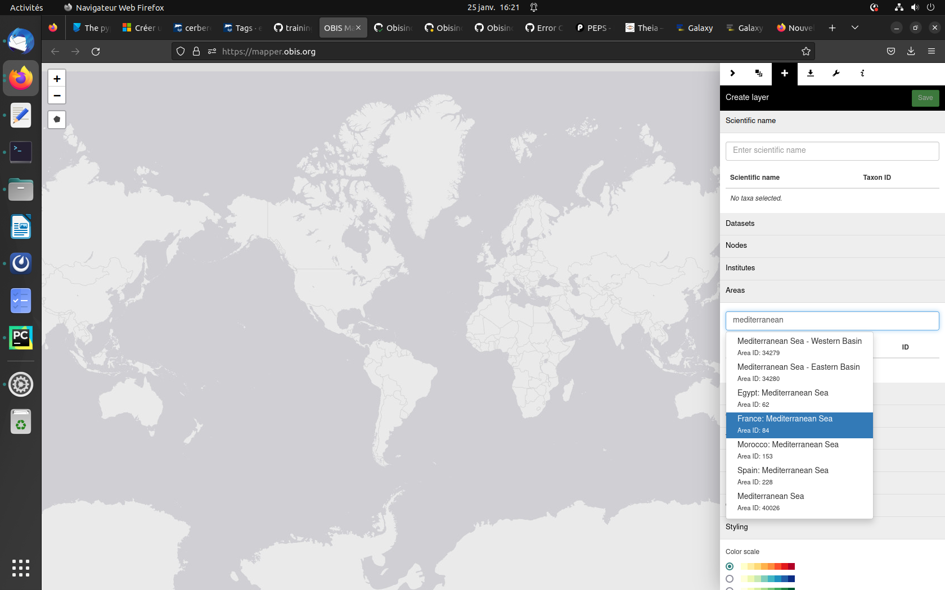Collapse the Areas section
Screen dimensions: 945x590
coord(832,291)
